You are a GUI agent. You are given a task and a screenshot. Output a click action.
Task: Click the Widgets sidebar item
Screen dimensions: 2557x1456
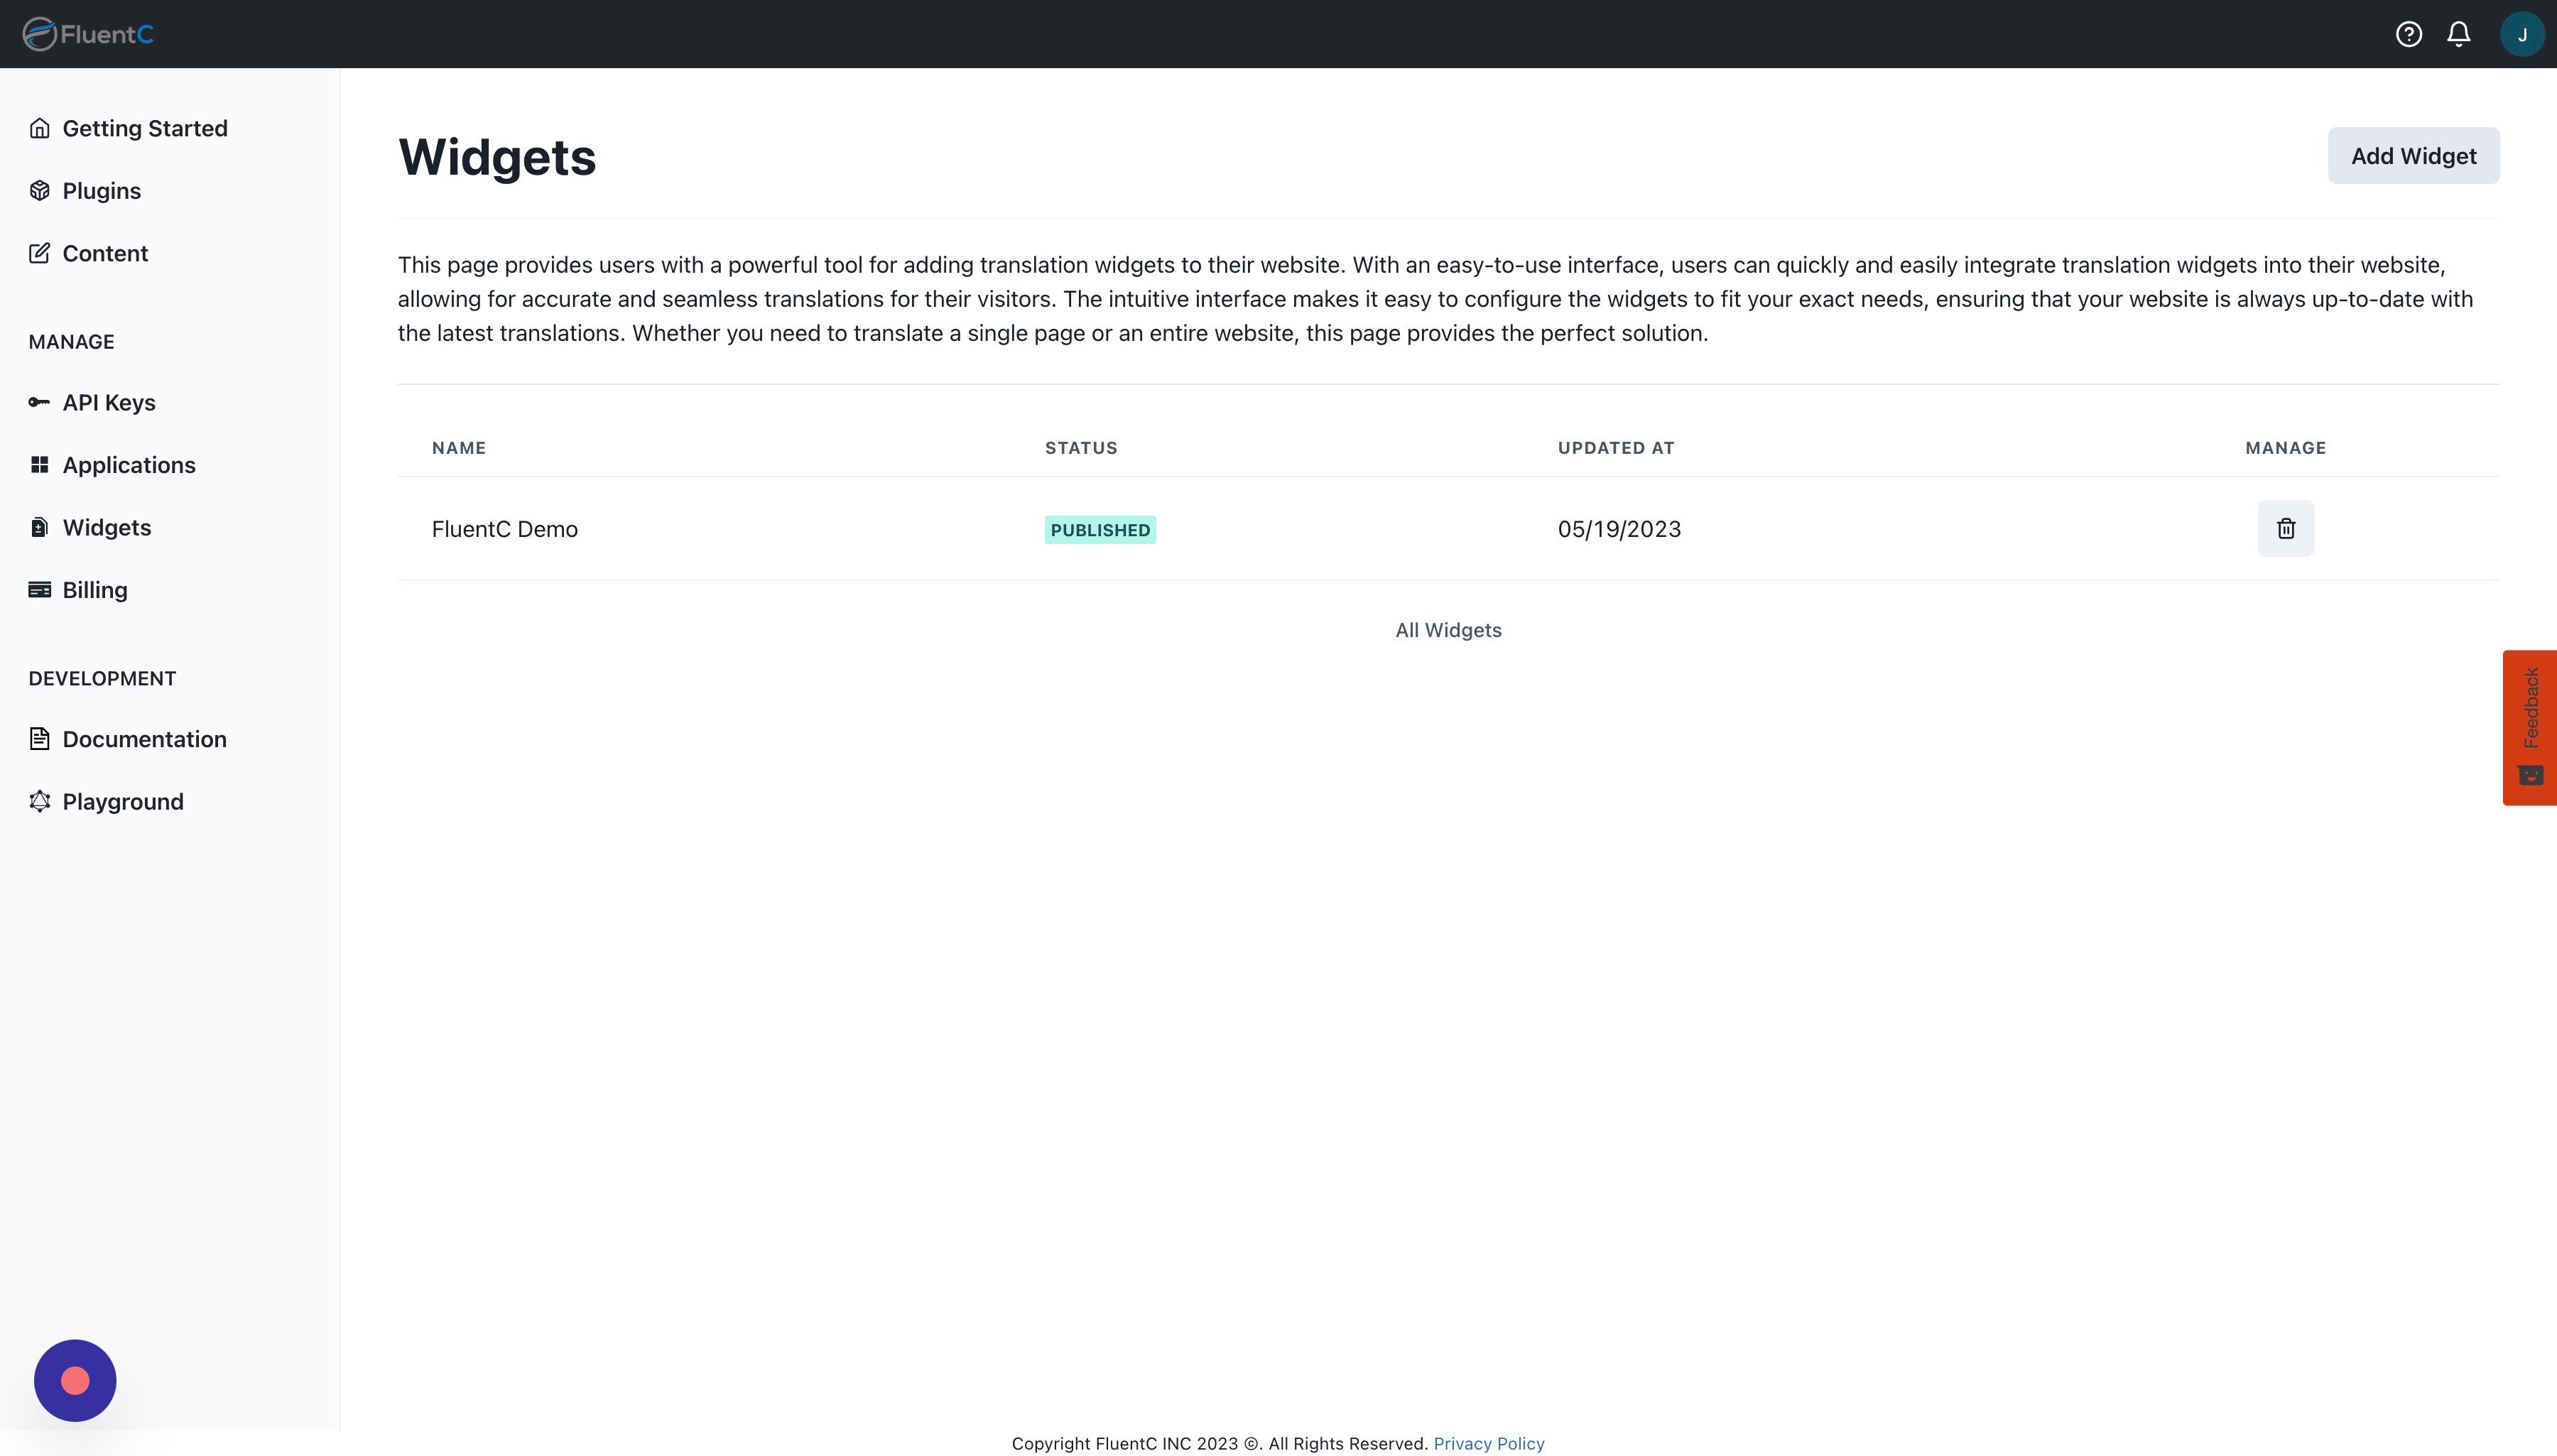[x=106, y=527]
